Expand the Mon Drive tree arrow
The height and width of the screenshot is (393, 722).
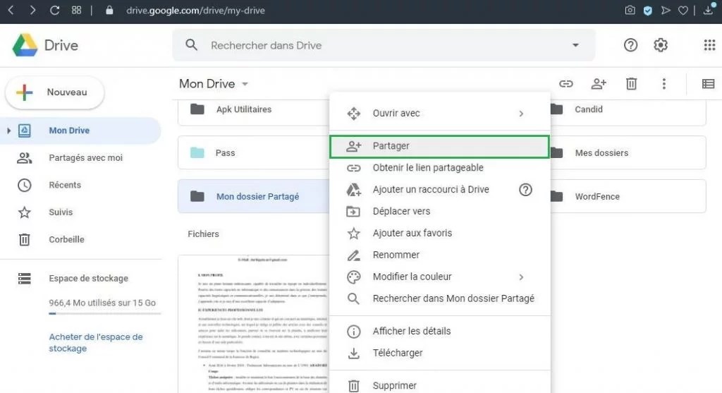pos(8,131)
